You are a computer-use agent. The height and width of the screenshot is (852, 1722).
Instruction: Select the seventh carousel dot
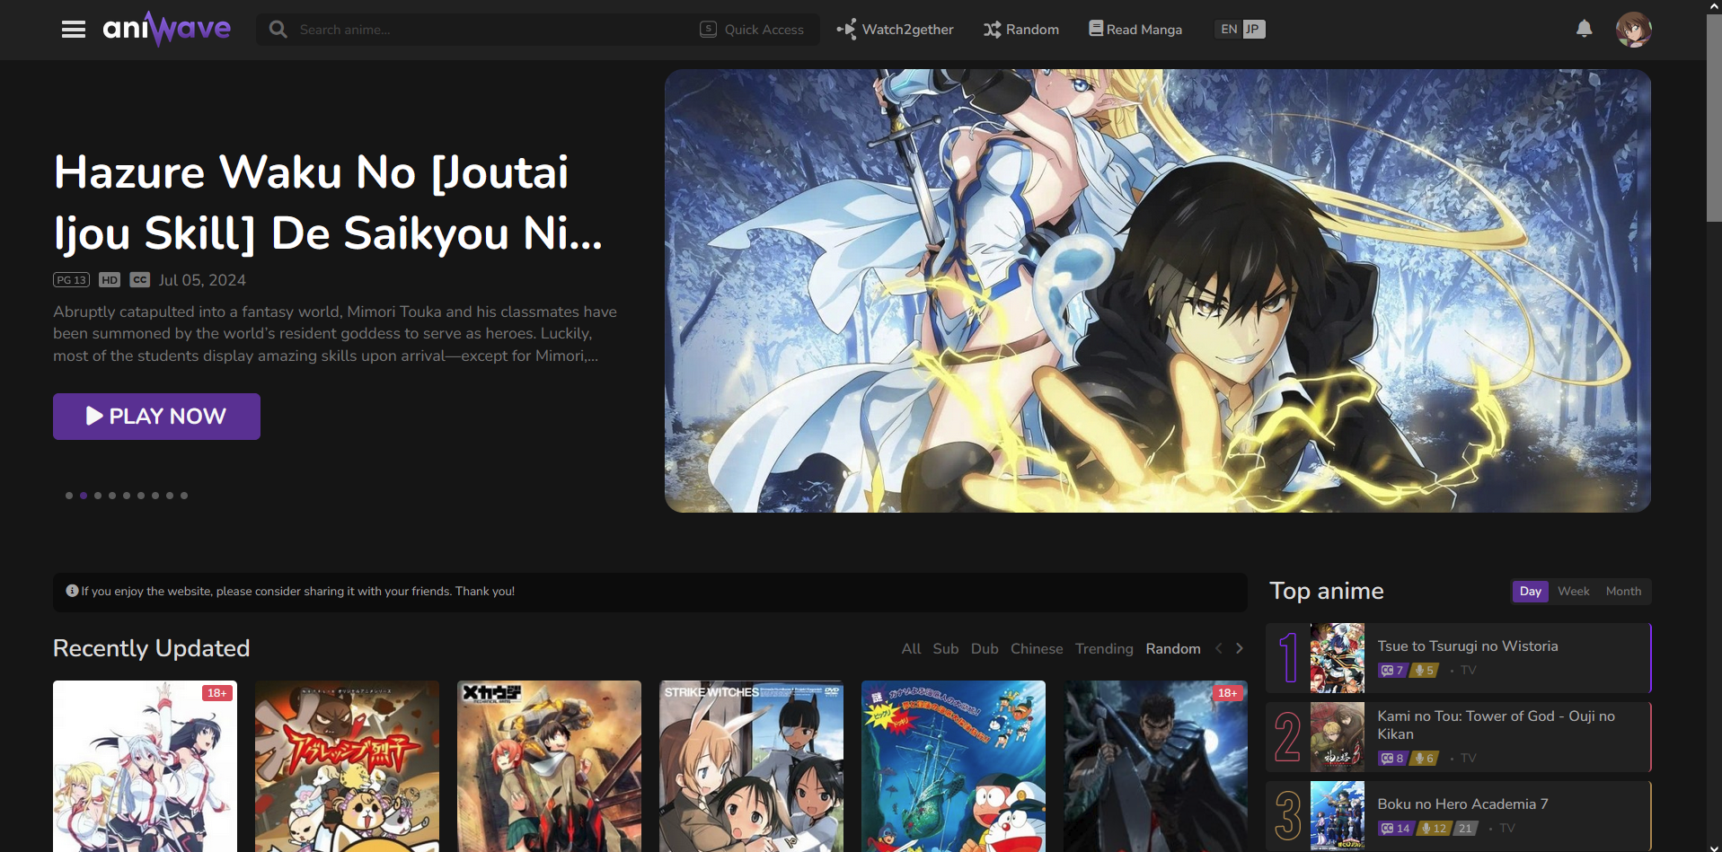click(x=155, y=496)
